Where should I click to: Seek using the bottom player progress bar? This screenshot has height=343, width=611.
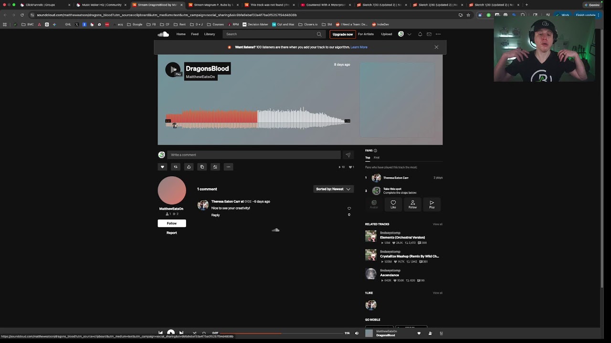click(x=282, y=333)
